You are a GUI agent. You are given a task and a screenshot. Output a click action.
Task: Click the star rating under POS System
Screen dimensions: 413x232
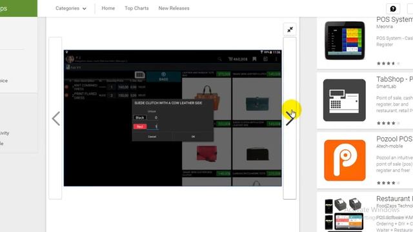pos(388,63)
